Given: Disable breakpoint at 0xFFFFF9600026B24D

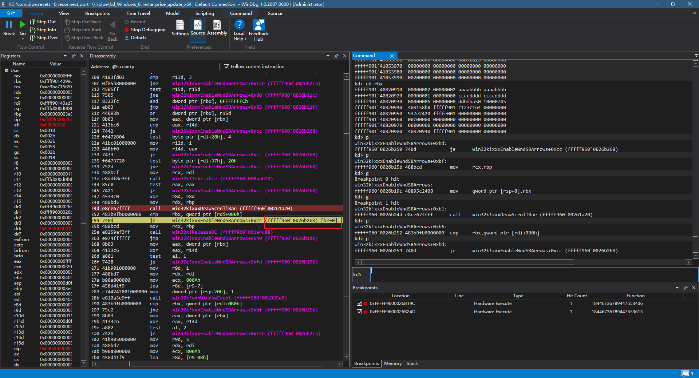Looking at the screenshot, I should point(359,312).
